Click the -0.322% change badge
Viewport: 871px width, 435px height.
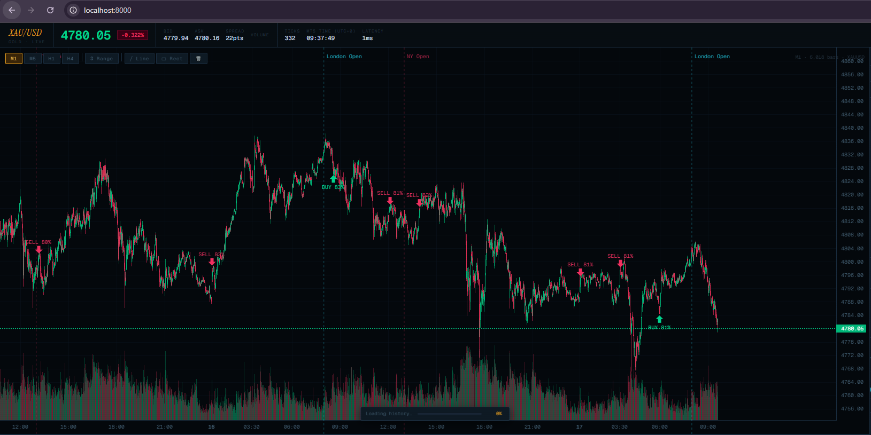[133, 35]
